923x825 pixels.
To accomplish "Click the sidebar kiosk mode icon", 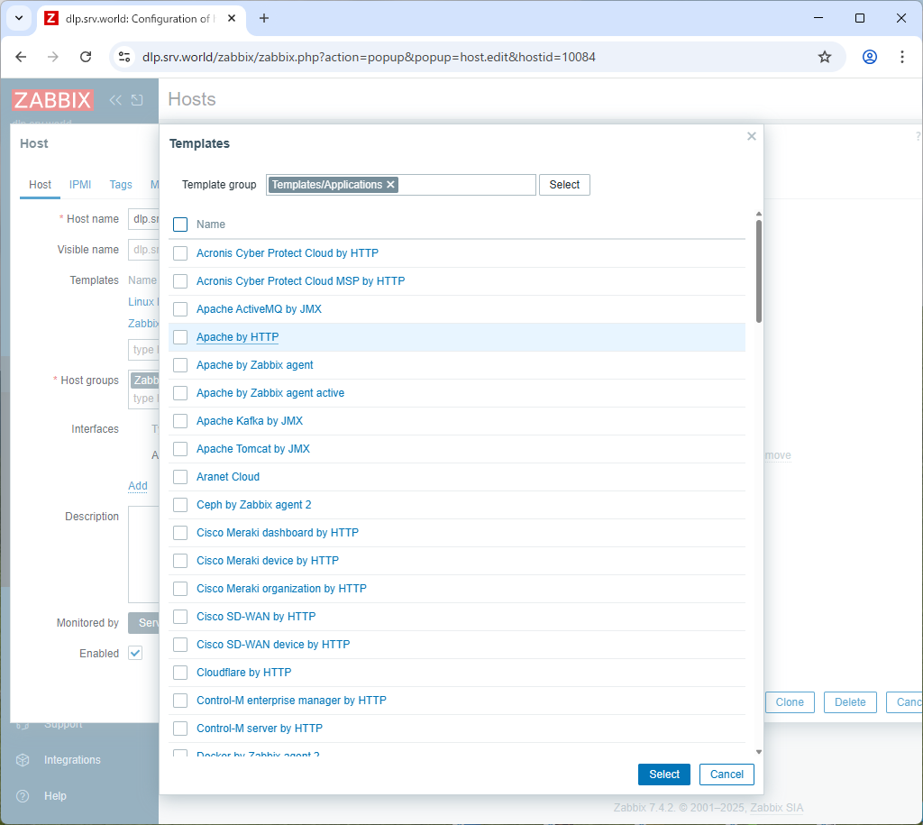I will pos(137,100).
